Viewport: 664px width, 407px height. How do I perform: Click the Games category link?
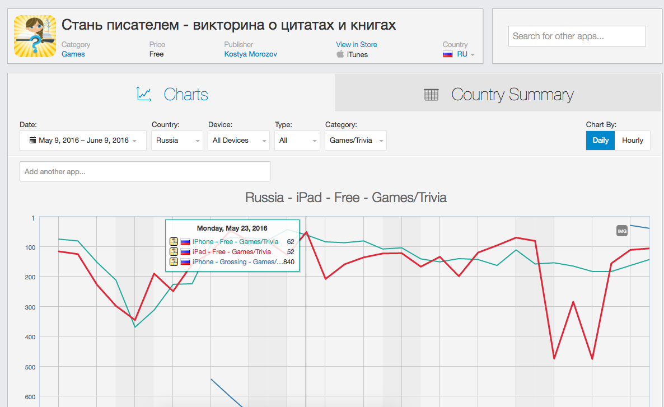click(73, 54)
